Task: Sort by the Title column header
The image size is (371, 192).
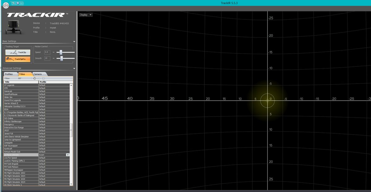Action: [x=21, y=82]
